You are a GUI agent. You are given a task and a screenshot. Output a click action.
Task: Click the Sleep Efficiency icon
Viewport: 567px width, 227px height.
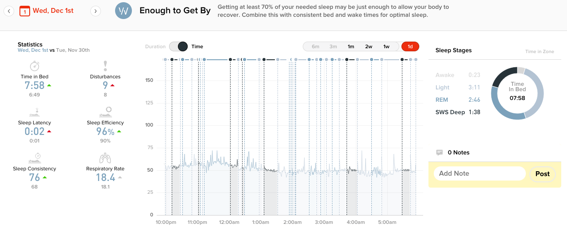(x=105, y=111)
